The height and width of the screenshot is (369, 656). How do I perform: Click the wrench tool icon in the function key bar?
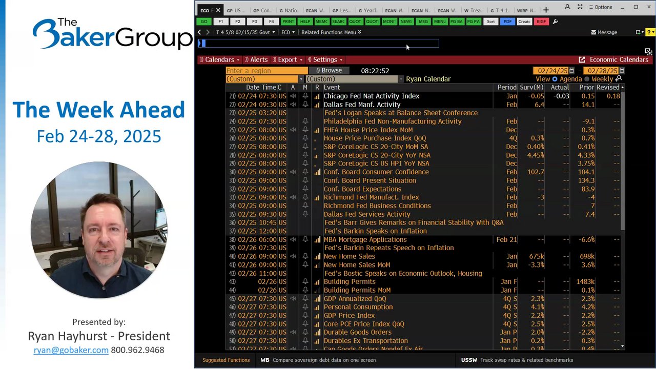pos(556,22)
